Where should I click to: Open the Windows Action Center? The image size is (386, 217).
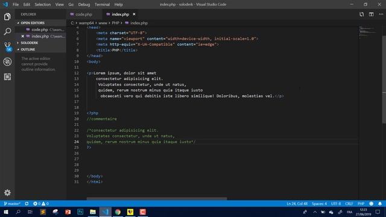click(378, 212)
